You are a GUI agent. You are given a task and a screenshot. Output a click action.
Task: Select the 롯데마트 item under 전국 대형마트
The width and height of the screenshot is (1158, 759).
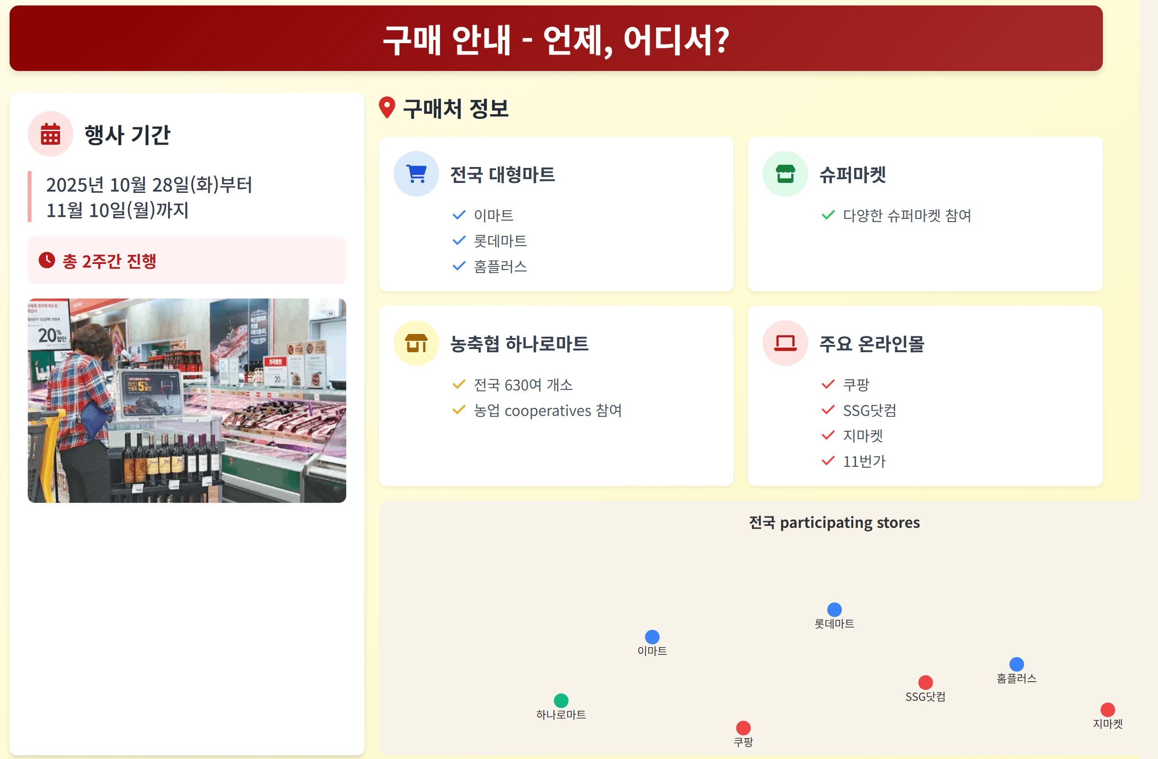[x=500, y=241]
